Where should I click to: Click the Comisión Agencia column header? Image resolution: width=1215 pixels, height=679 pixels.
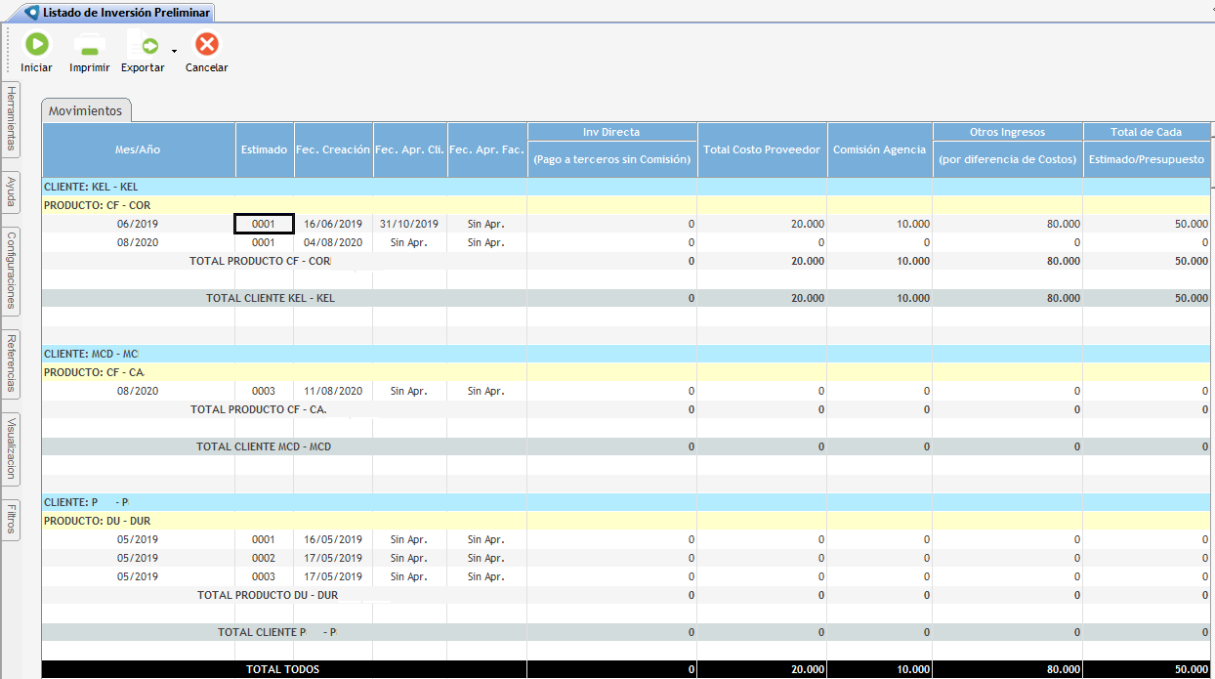click(x=879, y=149)
